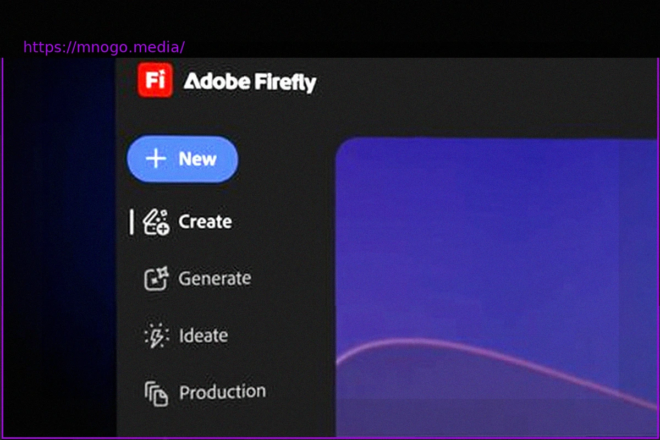Click the arrow badge on the Generate icon
Image resolution: width=660 pixels, height=440 pixels.
click(162, 273)
